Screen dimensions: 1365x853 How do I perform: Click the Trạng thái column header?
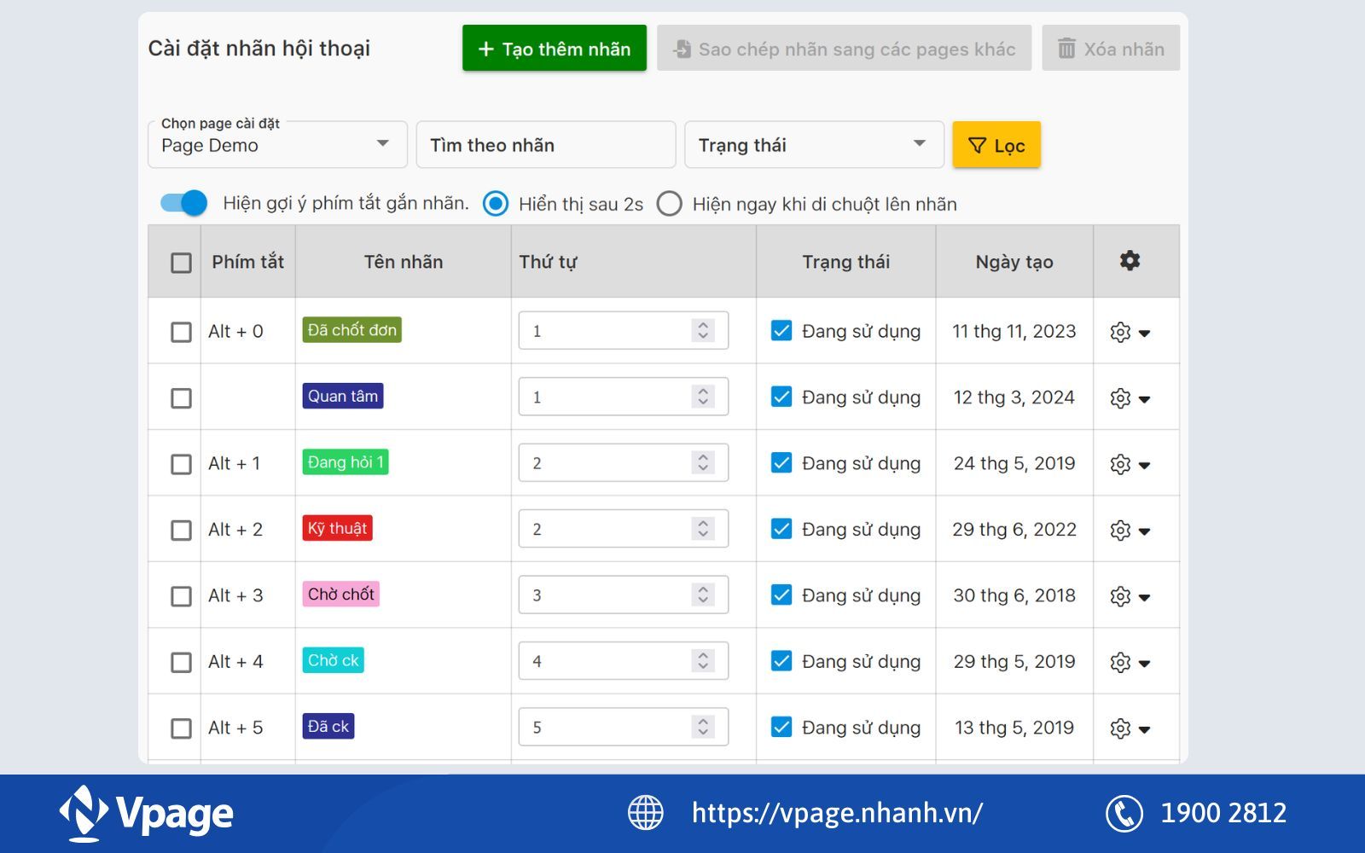[x=845, y=262]
